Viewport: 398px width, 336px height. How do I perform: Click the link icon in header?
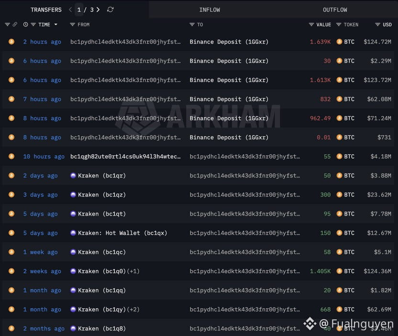click(x=15, y=24)
